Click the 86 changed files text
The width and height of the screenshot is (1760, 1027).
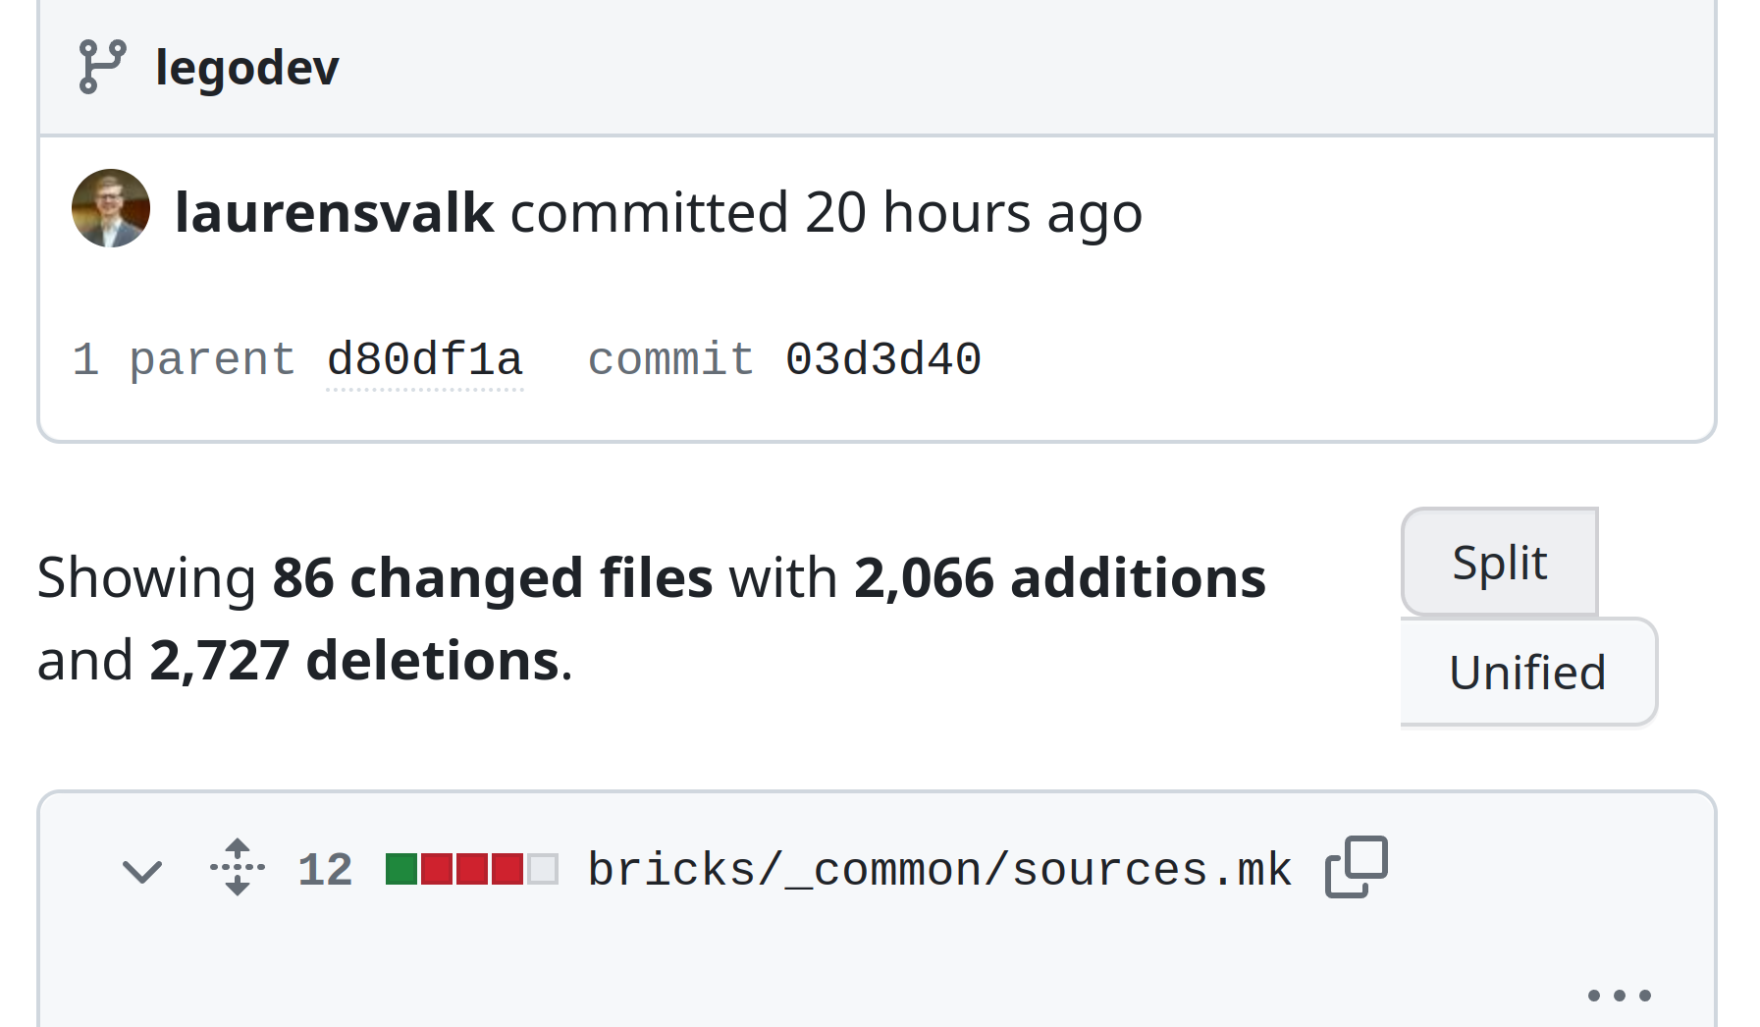point(493,577)
